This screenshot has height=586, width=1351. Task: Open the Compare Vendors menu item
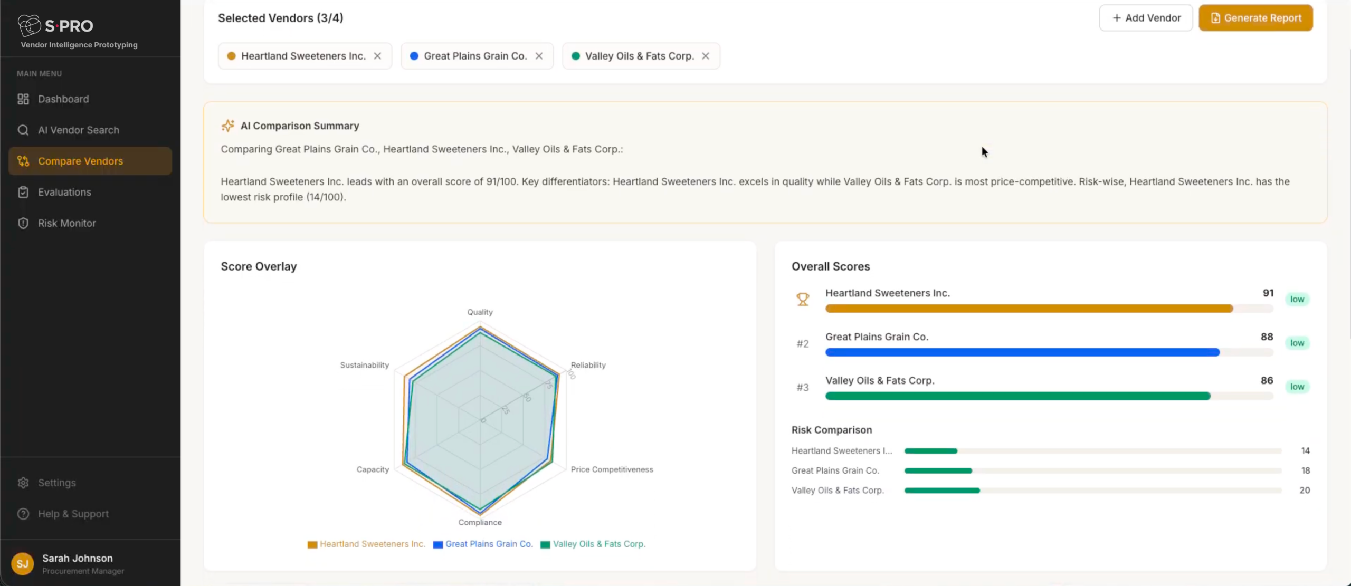[90, 161]
